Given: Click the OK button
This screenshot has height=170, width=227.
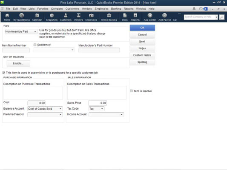Looking at the screenshot, I should click(x=142, y=28).
